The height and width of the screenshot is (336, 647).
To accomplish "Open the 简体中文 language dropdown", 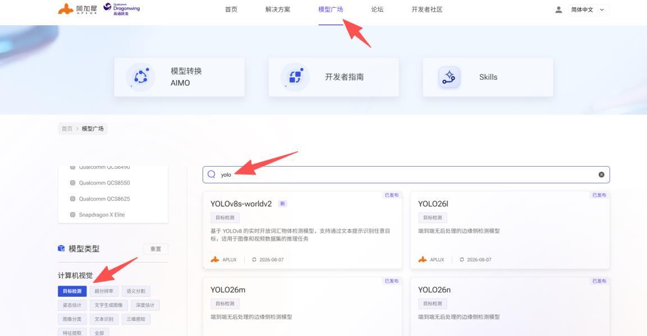I will pos(588,10).
